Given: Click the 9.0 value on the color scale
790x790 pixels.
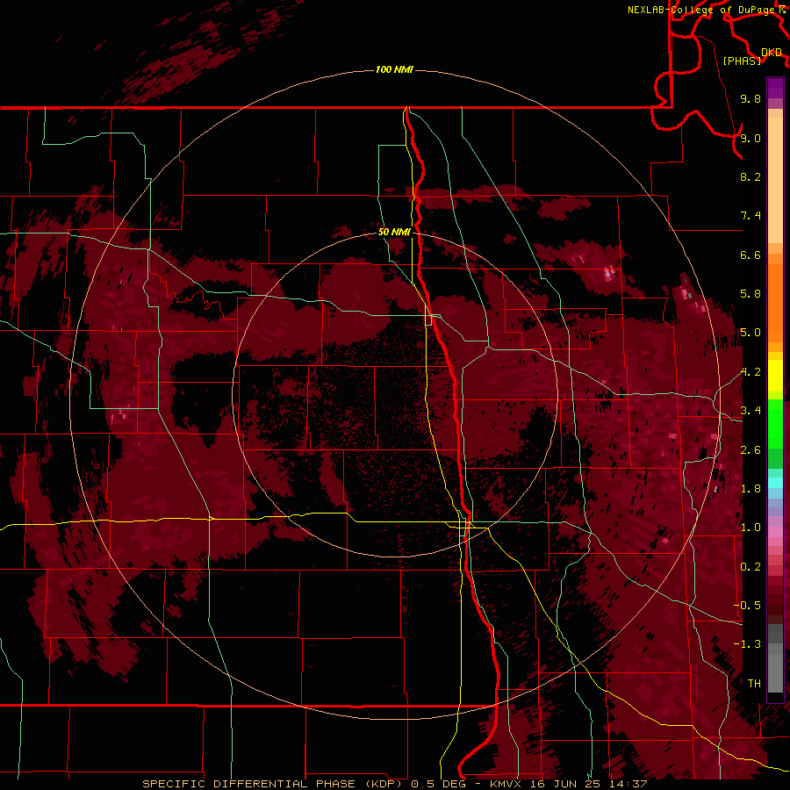Looking at the screenshot, I should [750, 138].
